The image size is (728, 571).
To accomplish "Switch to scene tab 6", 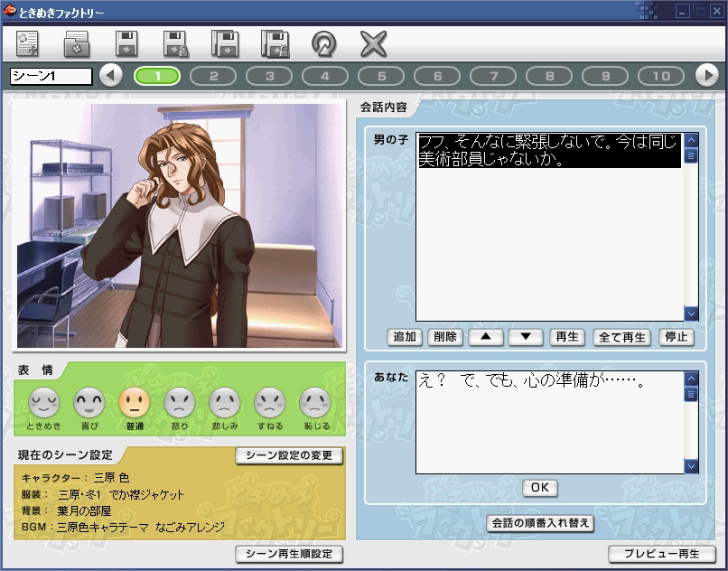I will tap(437, 76).
